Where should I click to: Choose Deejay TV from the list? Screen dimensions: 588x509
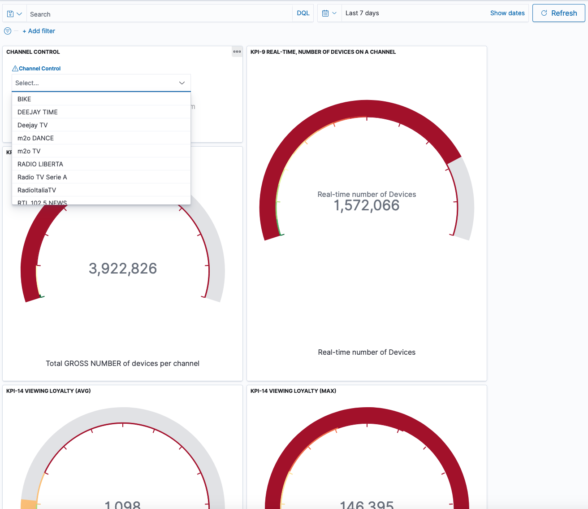(x=32, y=125)
